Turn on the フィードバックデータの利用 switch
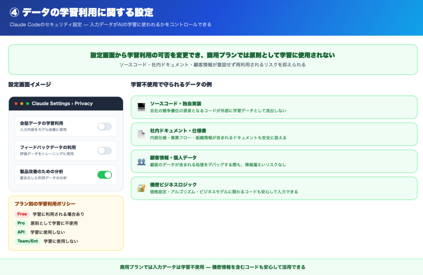Image resolution: width=423 pixels, height=275 pixels. coord(105,151)
